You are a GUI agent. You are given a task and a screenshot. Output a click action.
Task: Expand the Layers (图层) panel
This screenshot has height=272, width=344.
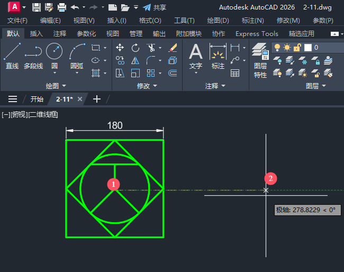click(316, 86)
